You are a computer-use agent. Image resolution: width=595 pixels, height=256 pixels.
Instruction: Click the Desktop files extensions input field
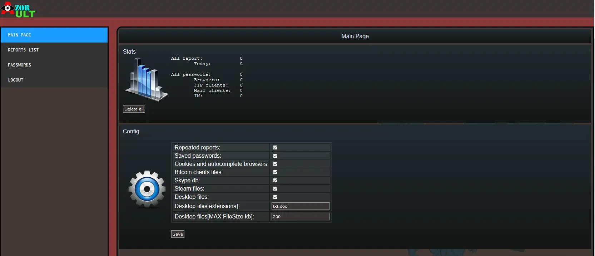[x=300, y=206]
